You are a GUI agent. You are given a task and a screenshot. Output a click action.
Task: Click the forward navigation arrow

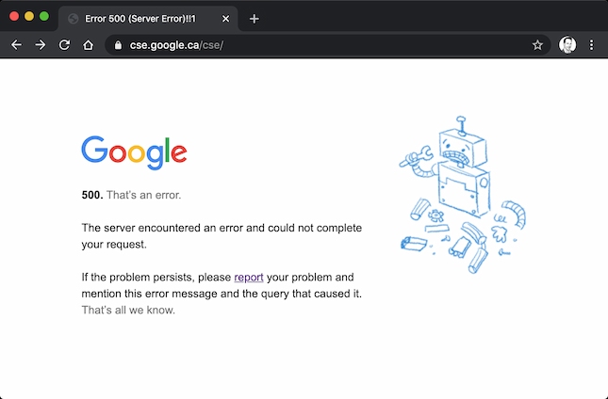[41, 45]
